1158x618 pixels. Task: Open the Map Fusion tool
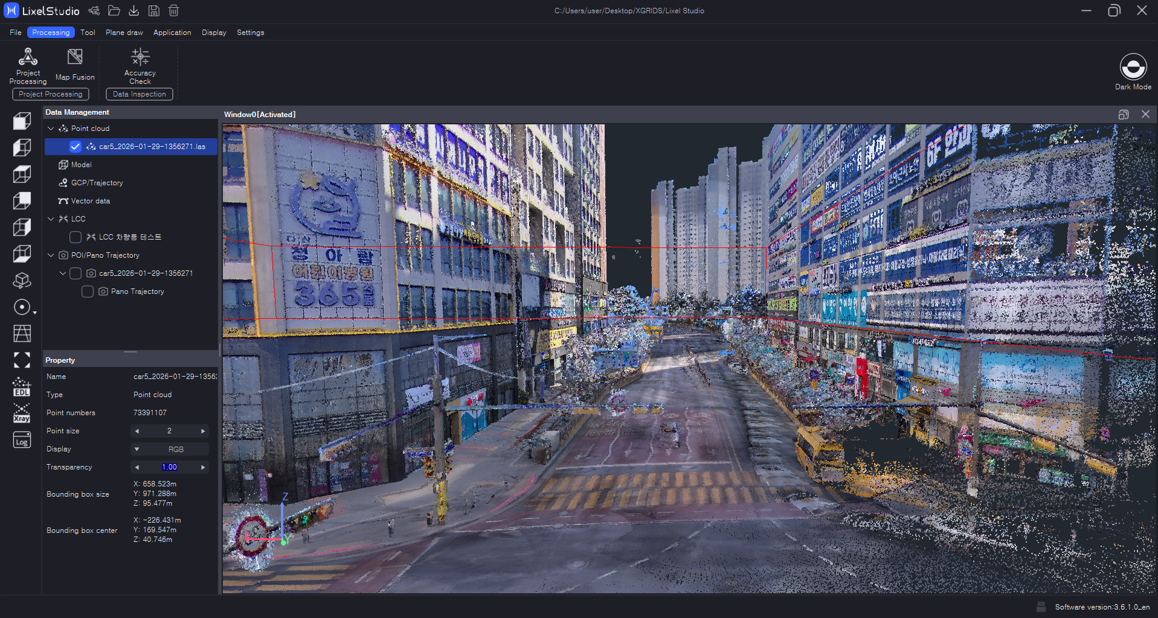click(75, 65)
